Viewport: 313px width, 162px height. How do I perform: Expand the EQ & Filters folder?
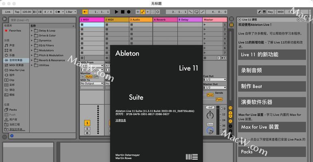click(32, 45)
